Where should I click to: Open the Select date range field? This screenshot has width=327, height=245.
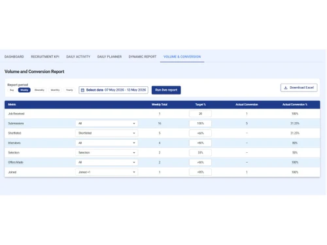pyautogui.click(x=113, y=90)
